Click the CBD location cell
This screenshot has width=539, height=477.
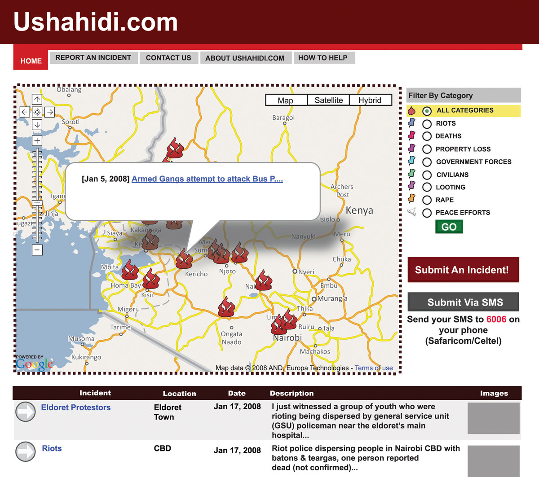163,448
